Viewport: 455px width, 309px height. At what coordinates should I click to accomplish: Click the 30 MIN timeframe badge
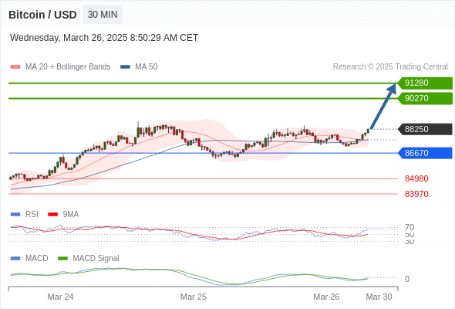[x=103, y=15]
